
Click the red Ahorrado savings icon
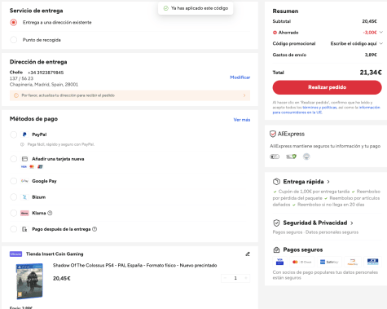click(x=275, y=33)
